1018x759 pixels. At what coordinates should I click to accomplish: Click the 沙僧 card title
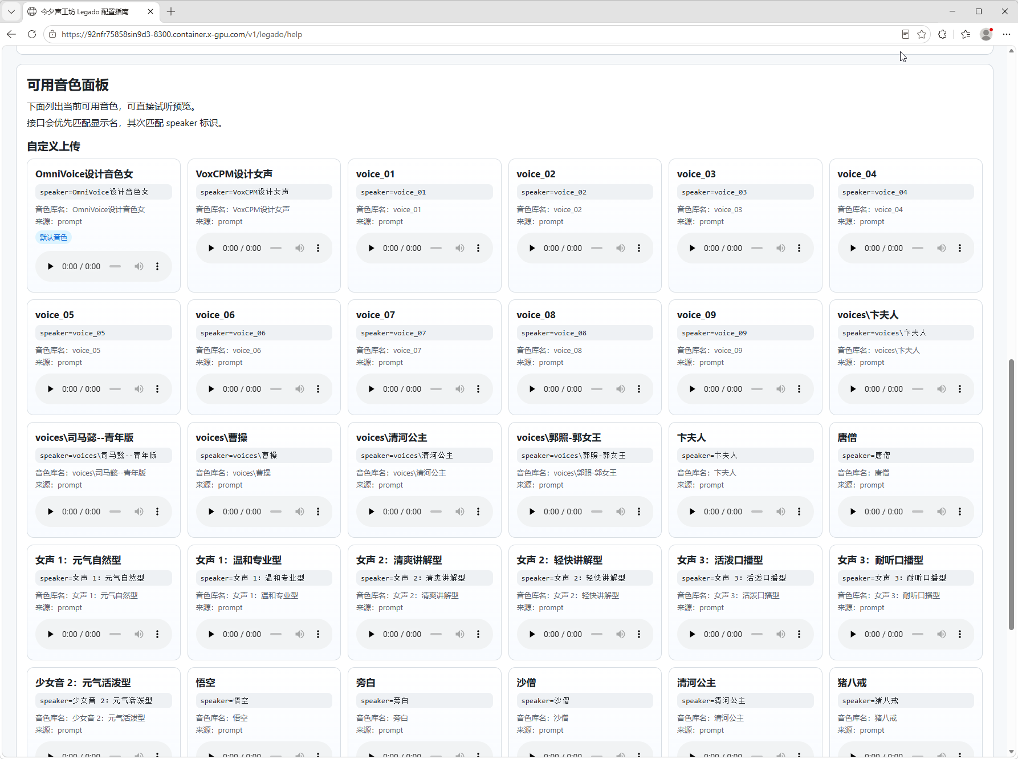tap(526, 683)
